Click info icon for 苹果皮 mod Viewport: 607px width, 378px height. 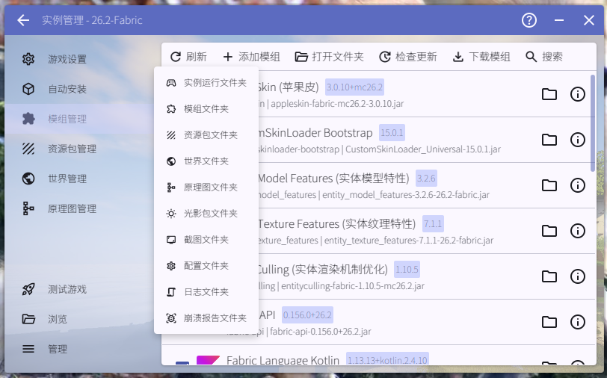coord(578,94)
